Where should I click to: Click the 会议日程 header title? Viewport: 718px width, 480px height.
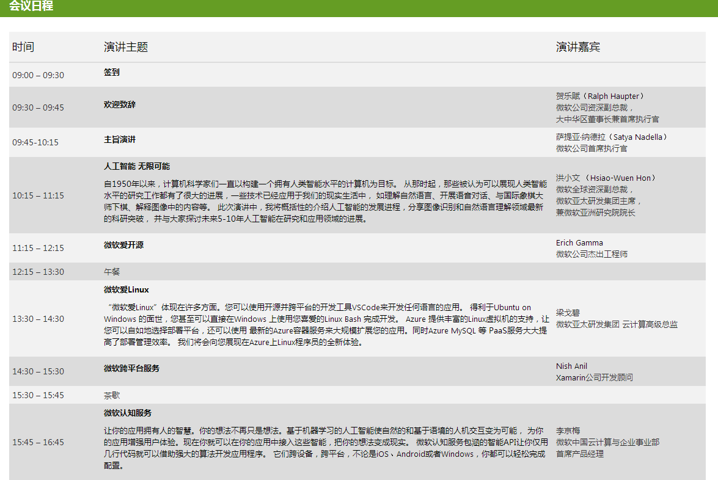click(31, 6)
